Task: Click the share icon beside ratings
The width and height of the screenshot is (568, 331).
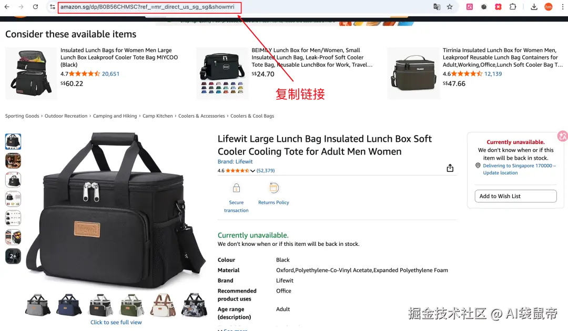Action: click(450, 168)
